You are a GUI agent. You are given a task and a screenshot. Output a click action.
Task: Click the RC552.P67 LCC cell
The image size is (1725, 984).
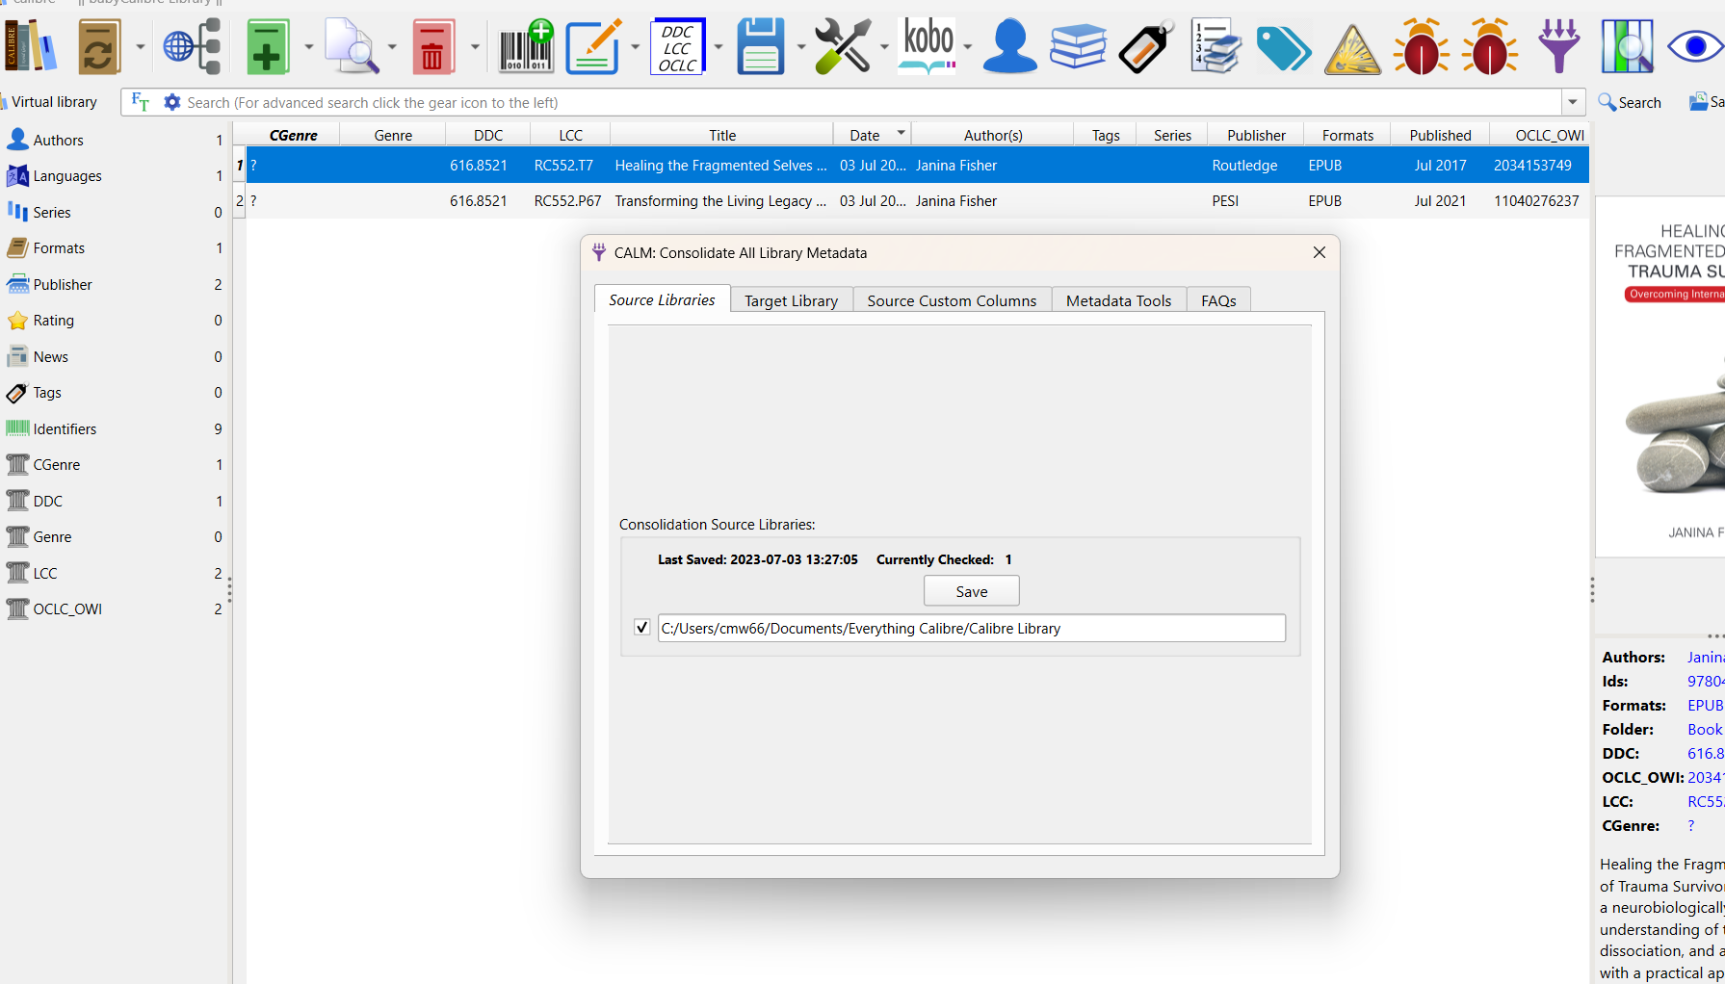[567, 200]
